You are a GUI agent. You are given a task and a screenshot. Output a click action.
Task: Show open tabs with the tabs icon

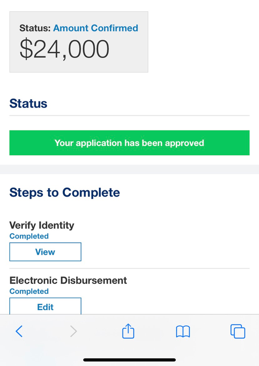tap(238, 331)
